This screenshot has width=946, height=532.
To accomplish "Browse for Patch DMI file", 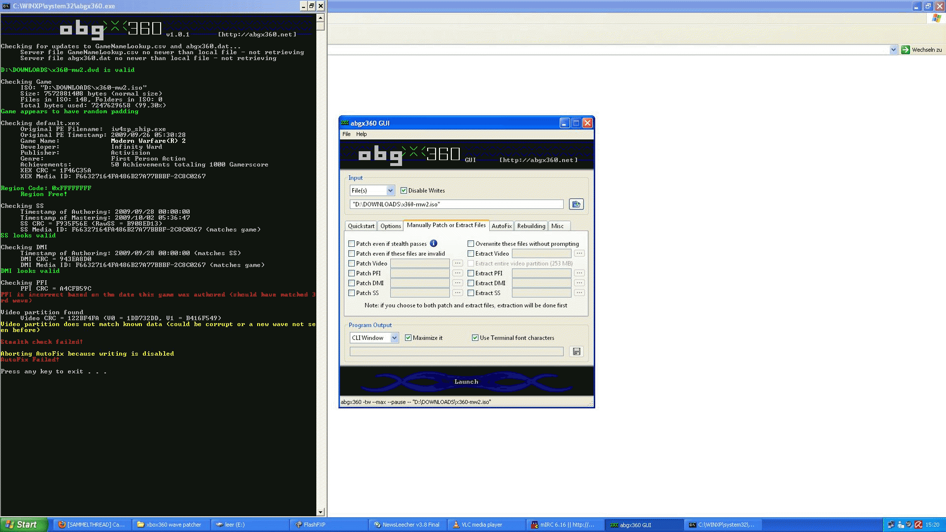I will point(458,283).
